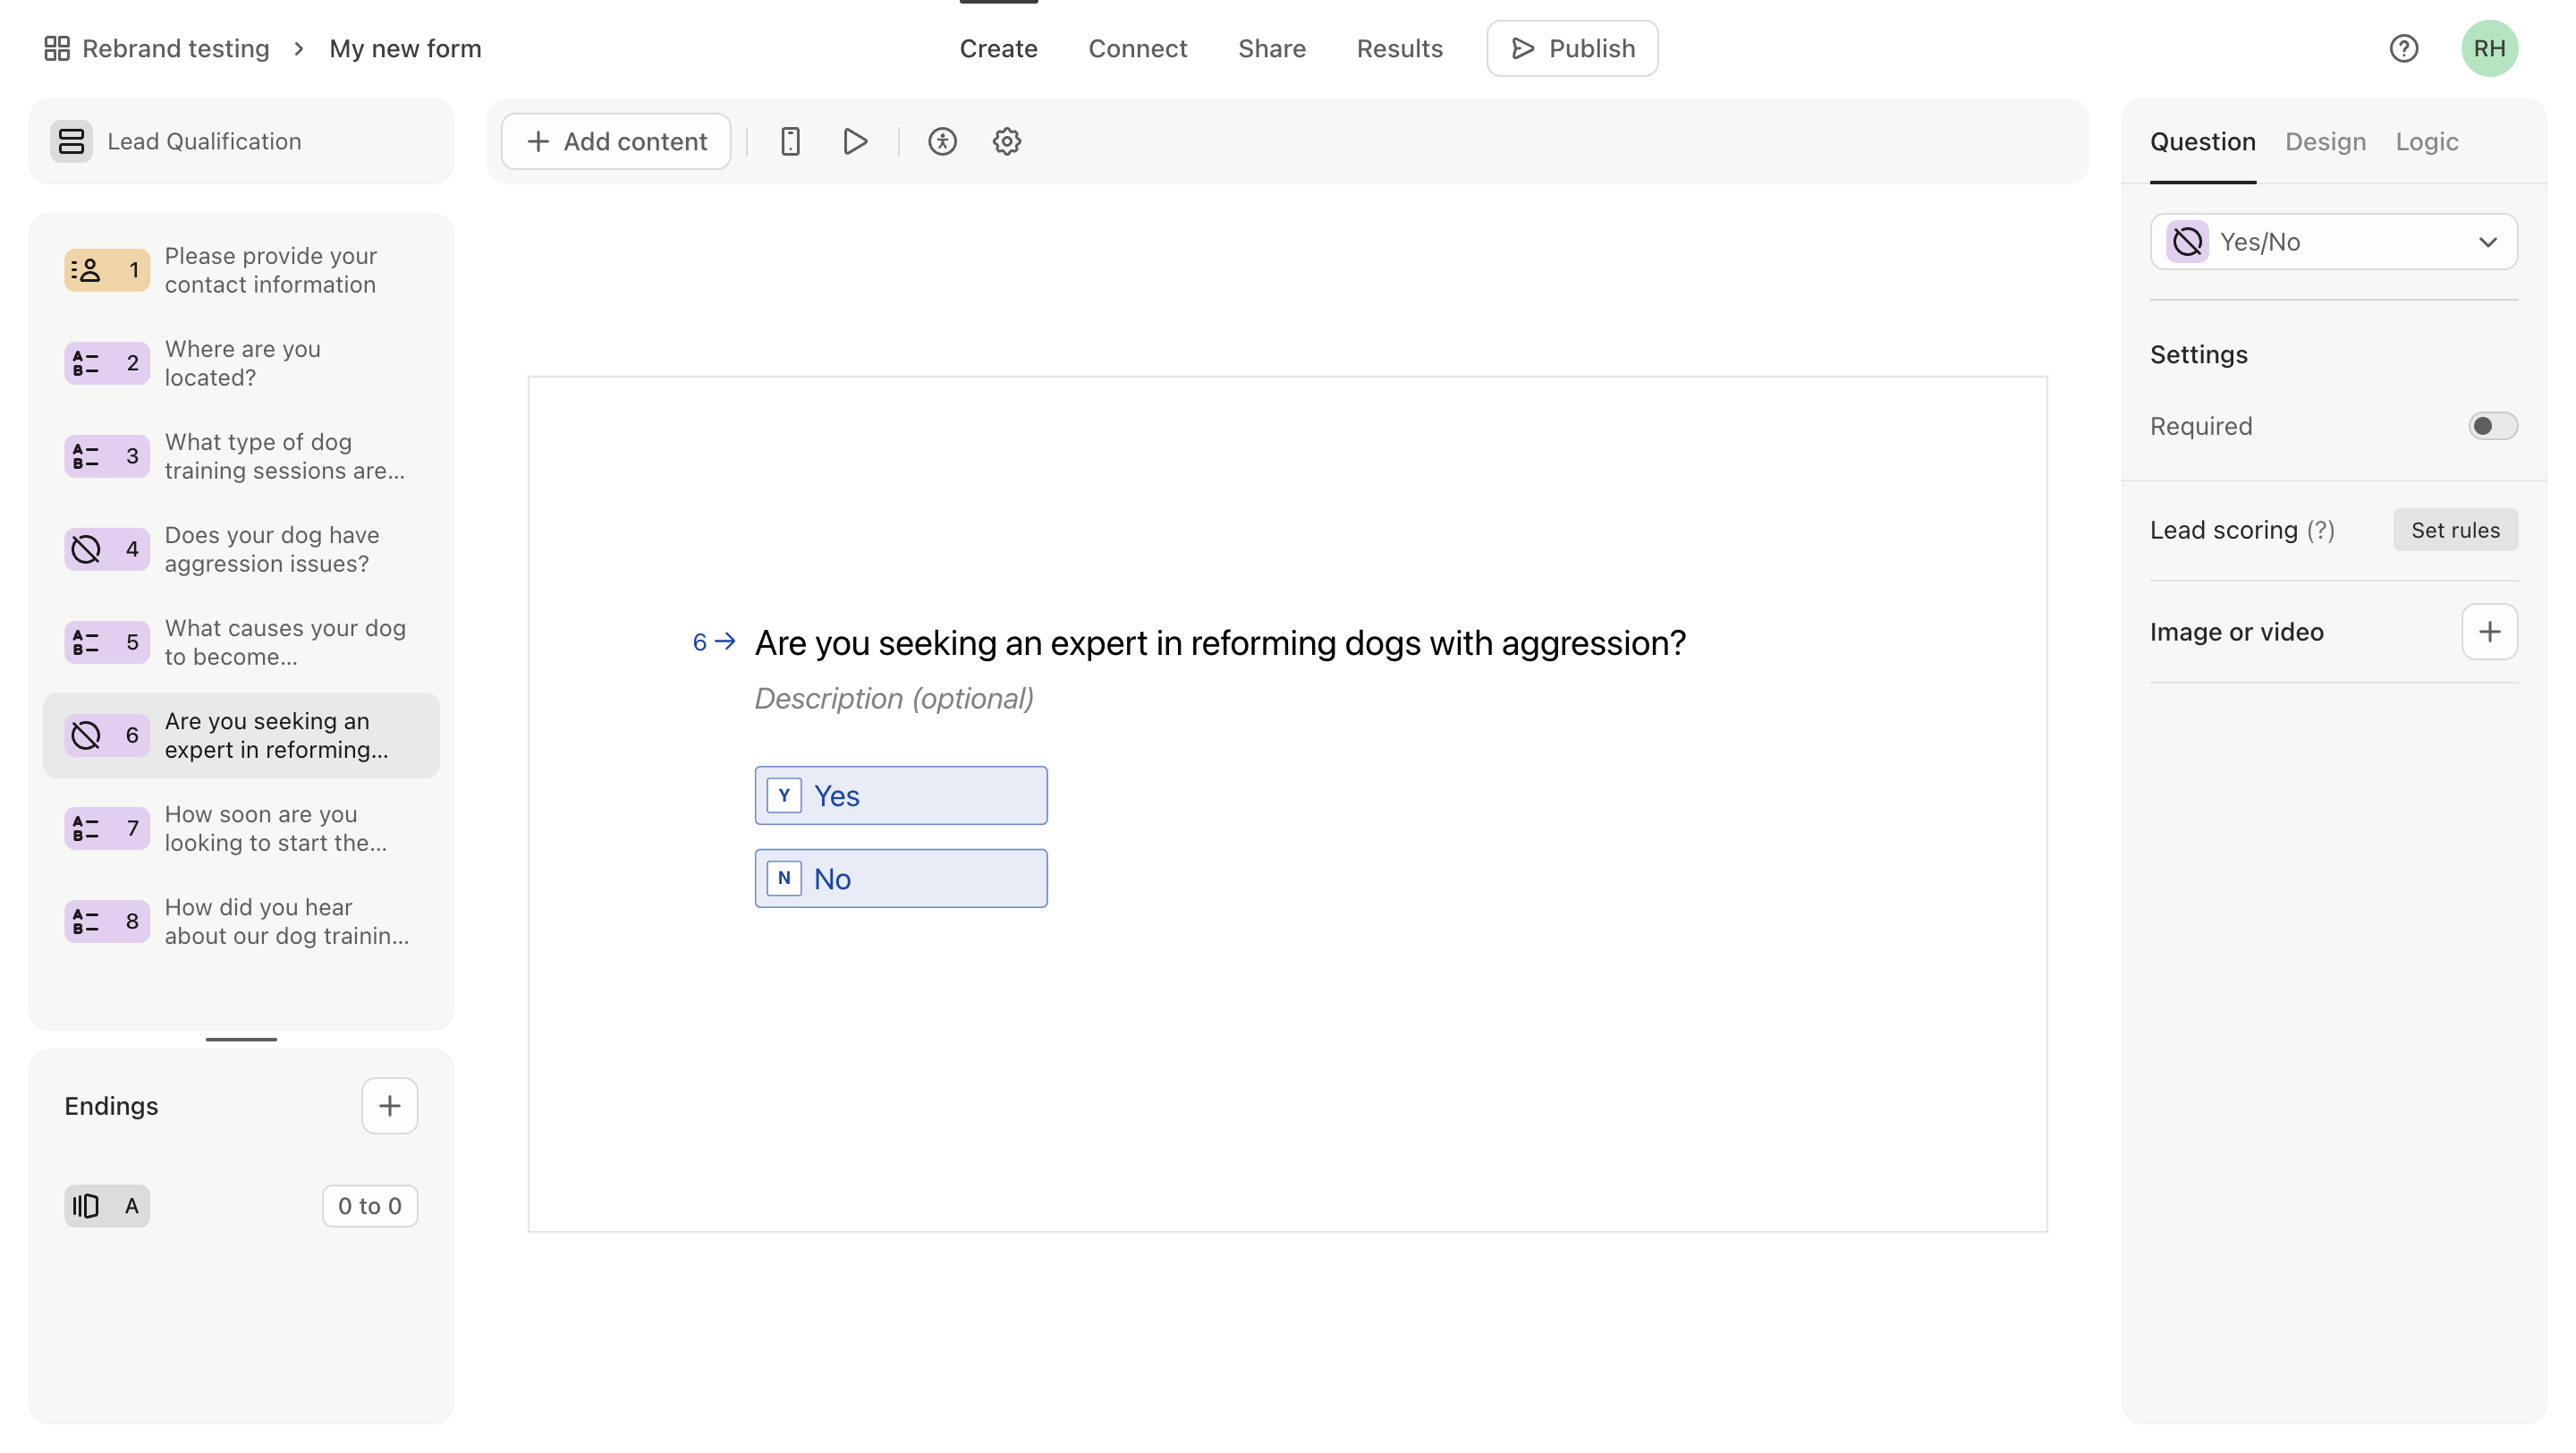Click multiple choice icon for question 2
The height and width of the screenshot is (1453, 2576).
(x=87, y=363)
